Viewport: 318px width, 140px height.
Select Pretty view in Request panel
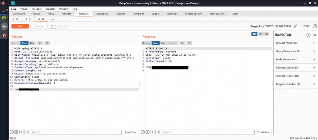coord(15,43)
